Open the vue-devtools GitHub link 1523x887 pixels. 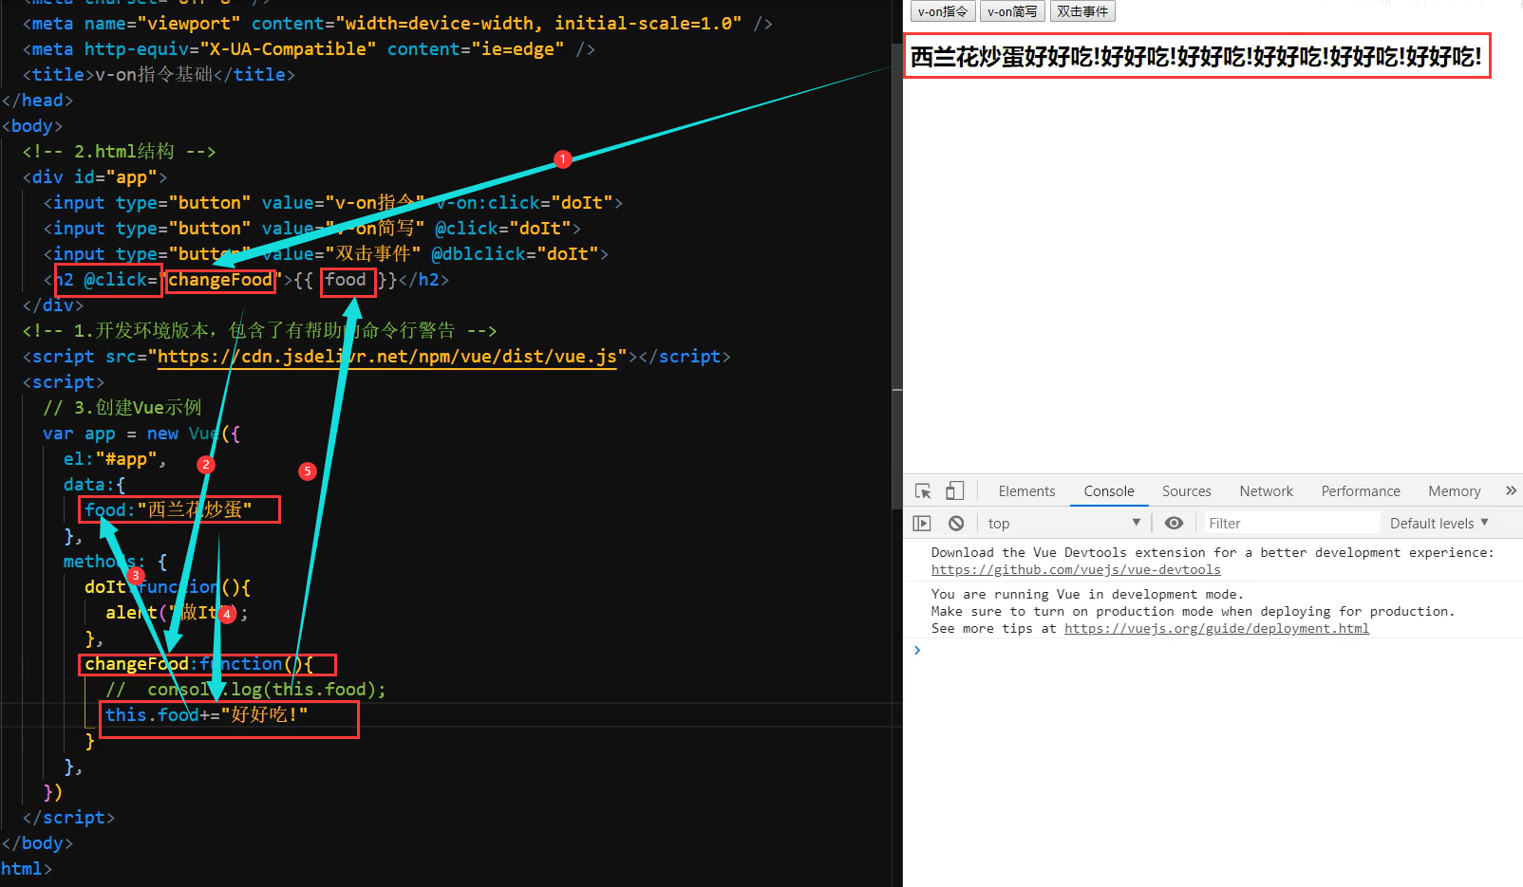(x=1076, y=569)
